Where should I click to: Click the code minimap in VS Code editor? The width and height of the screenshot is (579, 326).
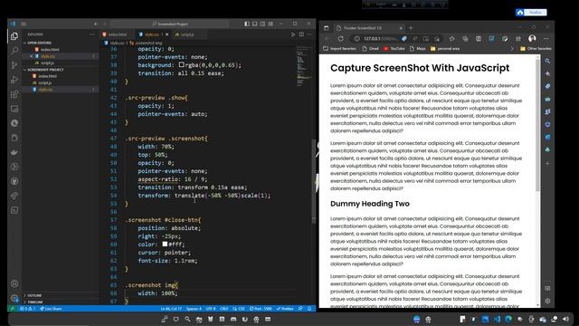304,66
